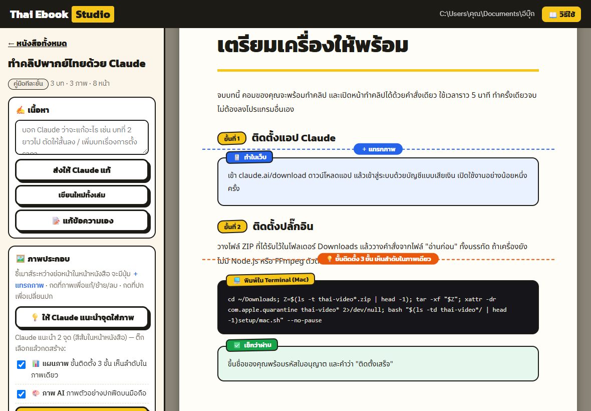Focus the บอก Claude ว่าจะแก้อะไร text box
591x411 pixels.
(x=82, y=137)
